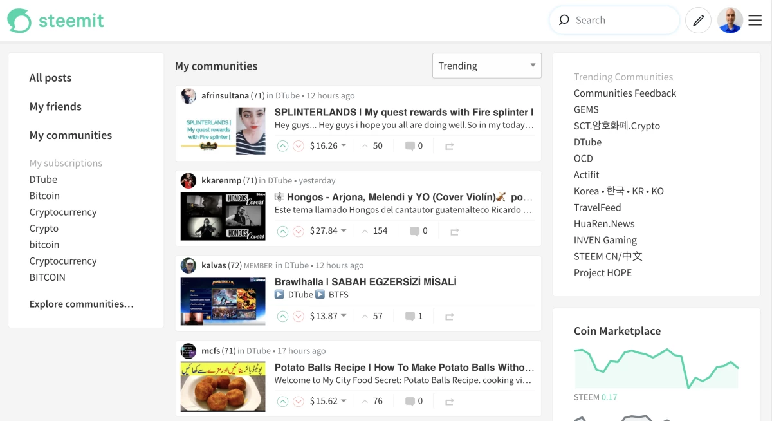Open comments on Brawlhalla post
Image resolution: width=772 pixels, height=421 pixels.
click(x=414, y=316)
